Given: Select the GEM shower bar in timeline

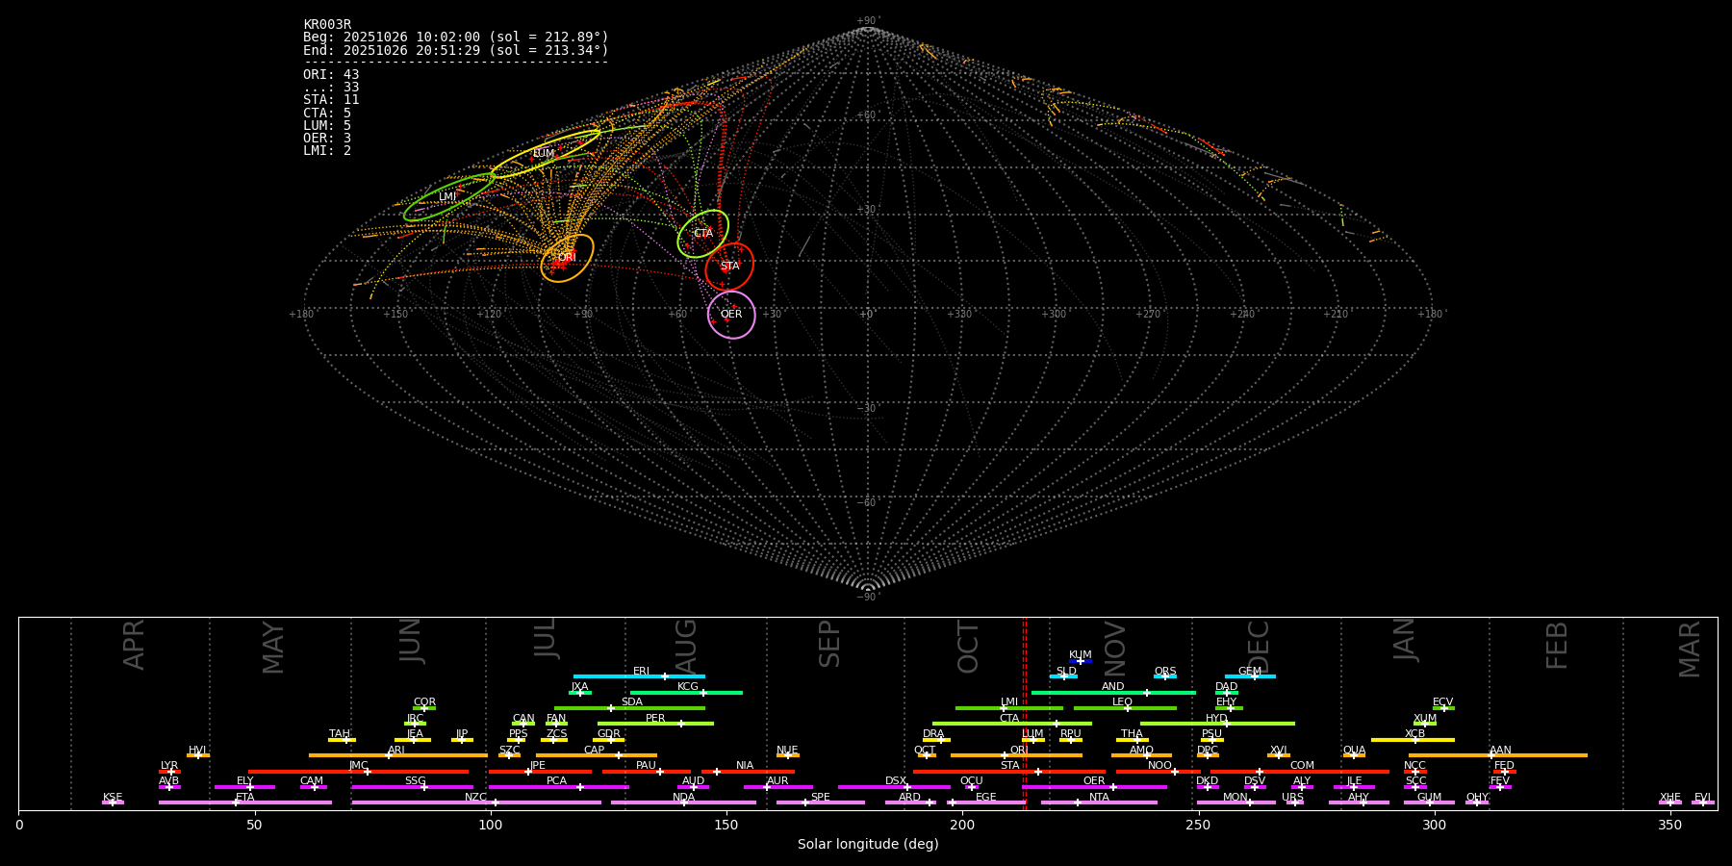Looking at the screenshot, I should [1250, 676].
